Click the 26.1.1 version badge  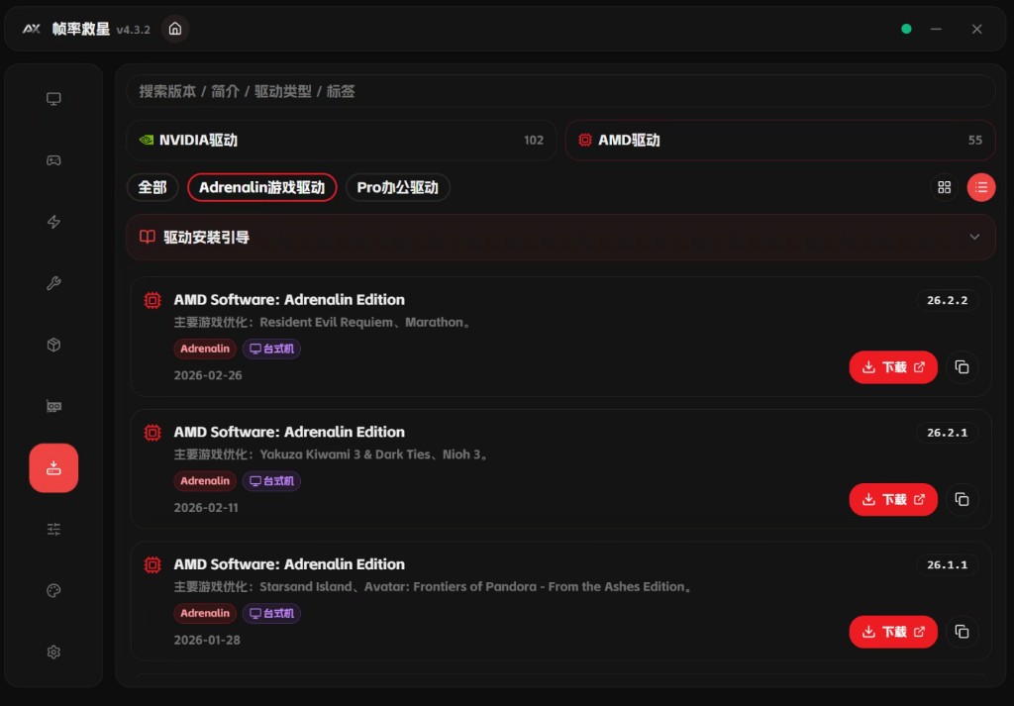click(947, 564)
